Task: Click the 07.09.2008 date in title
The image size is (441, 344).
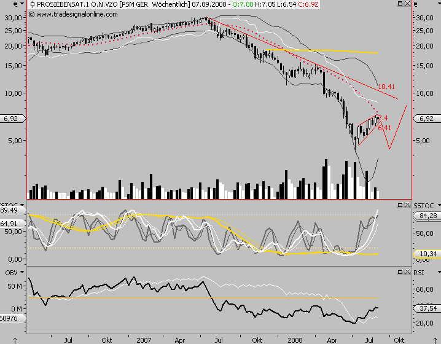Action: 209,4
